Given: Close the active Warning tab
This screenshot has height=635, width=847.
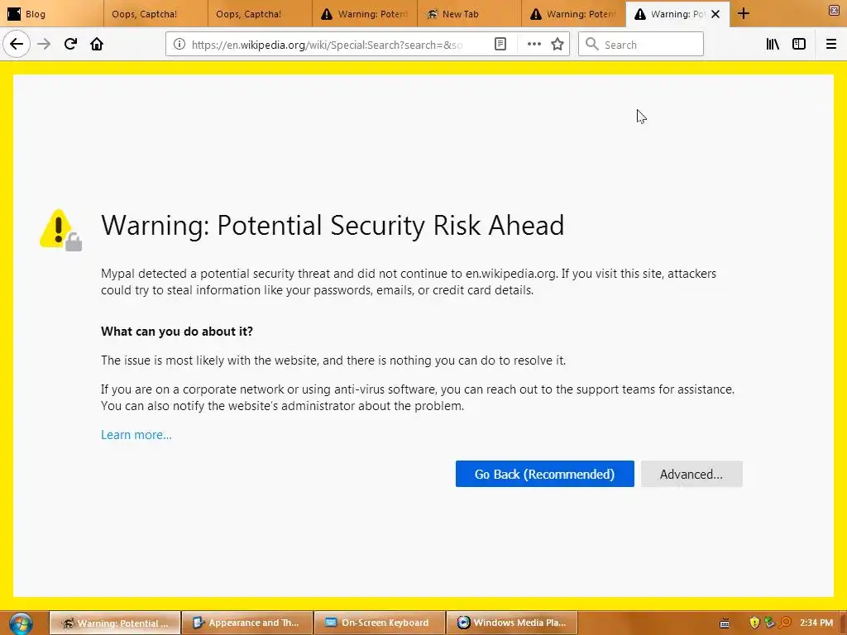Looking at the screenshot, I should tap(715, 14).
